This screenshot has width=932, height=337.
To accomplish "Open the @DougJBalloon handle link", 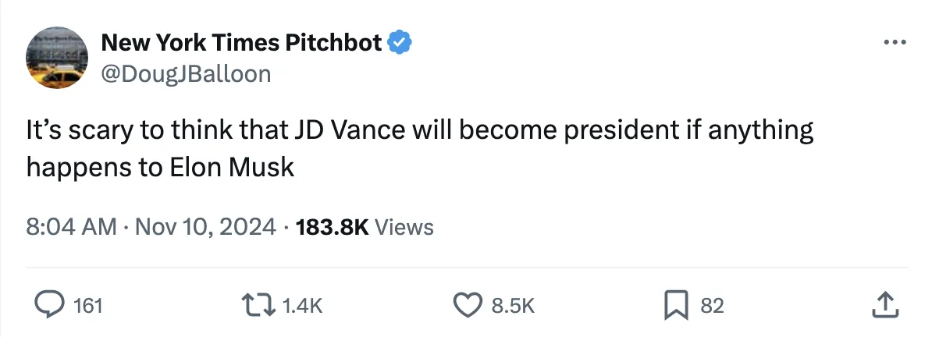I will point(187,73).
